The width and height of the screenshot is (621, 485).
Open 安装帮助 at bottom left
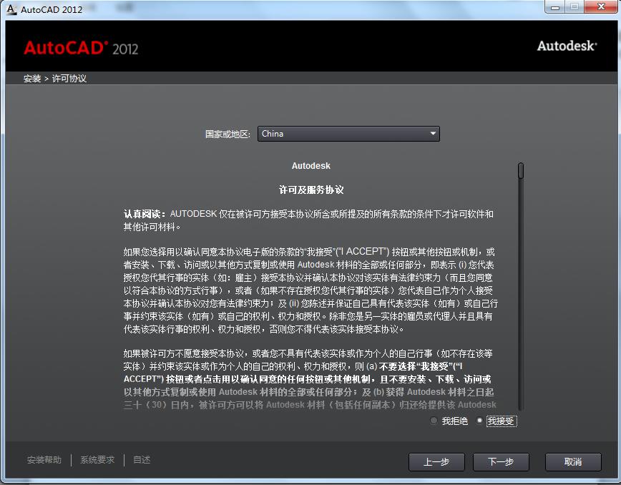44,460
